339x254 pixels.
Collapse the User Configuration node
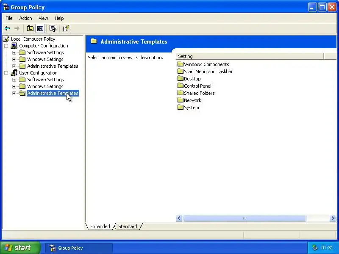point(6,73)
